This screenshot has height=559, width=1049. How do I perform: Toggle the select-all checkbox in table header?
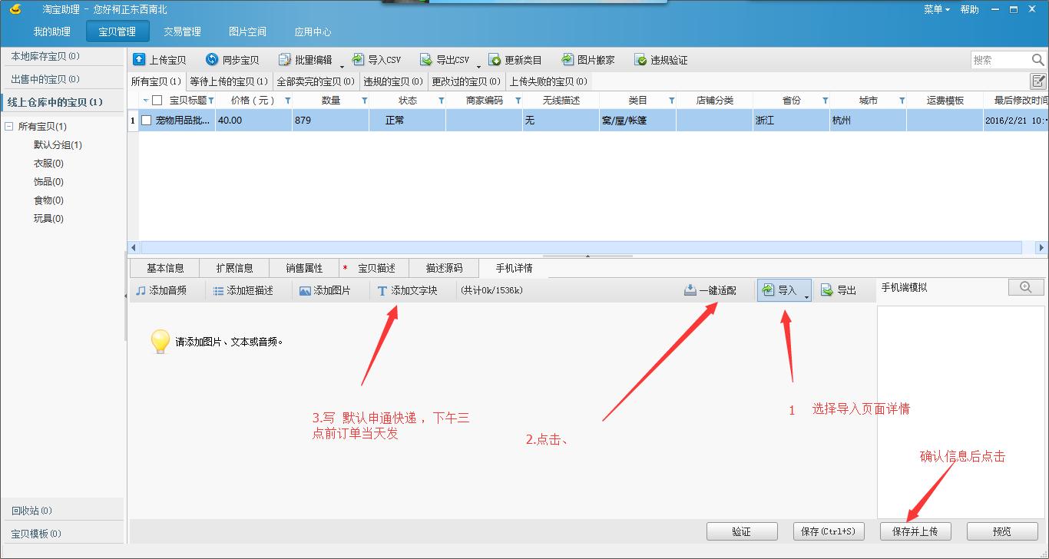[156, 100]
